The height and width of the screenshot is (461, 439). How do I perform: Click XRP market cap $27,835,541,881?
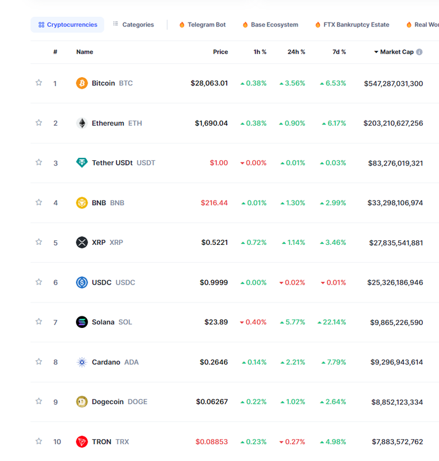coord(396,243)
